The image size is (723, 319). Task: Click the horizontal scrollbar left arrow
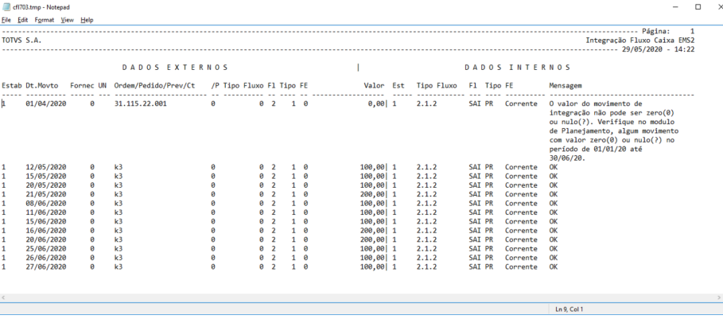tap(5, 297)
